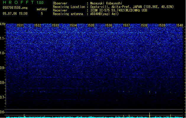Click the 1.1 frequency axis label
186x118 pixels.
click(2, 38)
